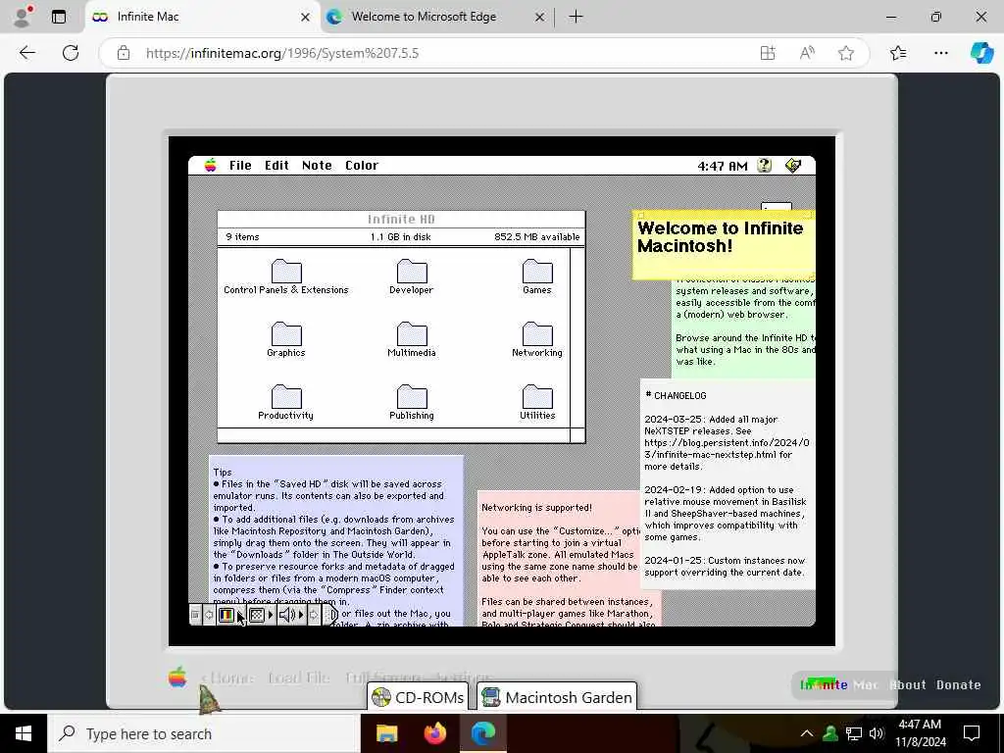Open the CD-ROMs drawer tab
The height and width of the screenshot is (753, 1004).
418,697
